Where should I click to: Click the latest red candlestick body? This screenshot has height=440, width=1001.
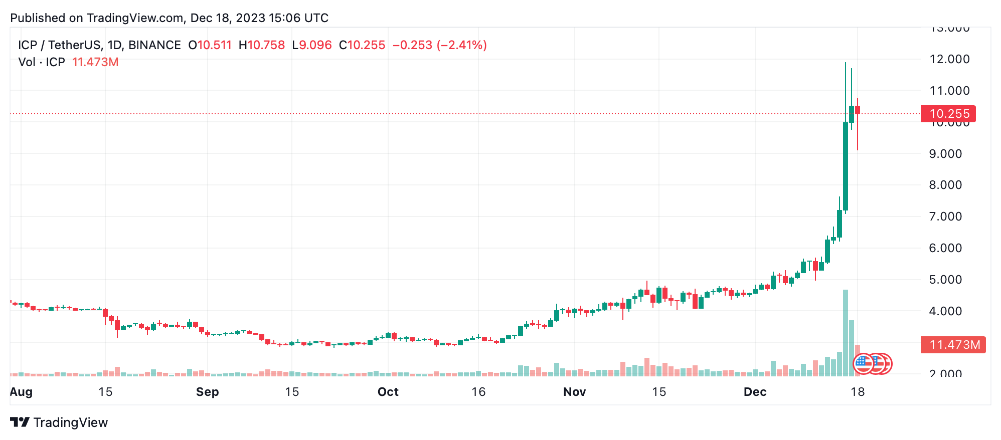coord(858,110)
